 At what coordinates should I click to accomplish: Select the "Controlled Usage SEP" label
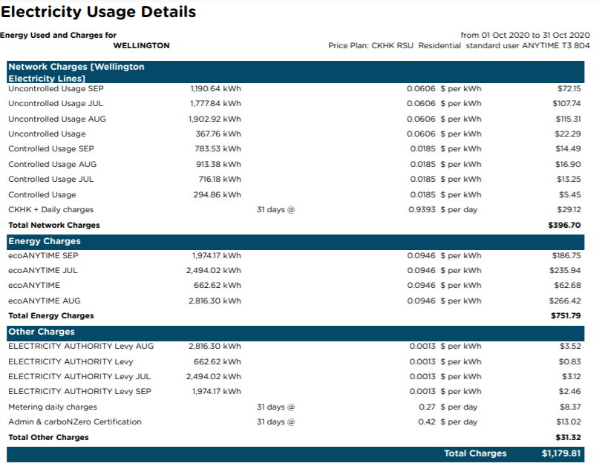coord(51,149)
